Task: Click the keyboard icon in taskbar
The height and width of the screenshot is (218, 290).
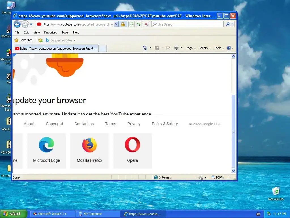Action: point(258,214)
